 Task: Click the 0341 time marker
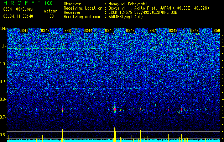24,31
